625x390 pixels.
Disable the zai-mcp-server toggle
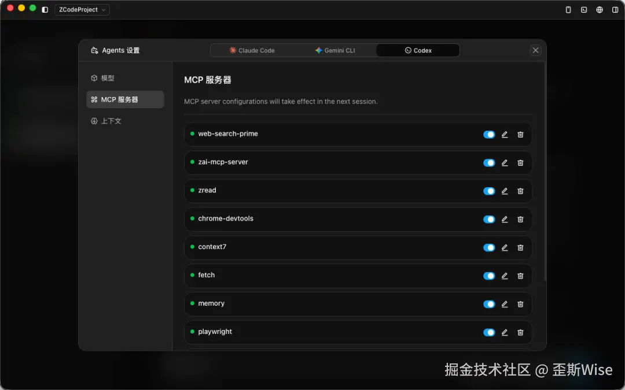(489, 163)
